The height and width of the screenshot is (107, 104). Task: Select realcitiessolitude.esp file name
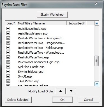[x=32, y=29]
